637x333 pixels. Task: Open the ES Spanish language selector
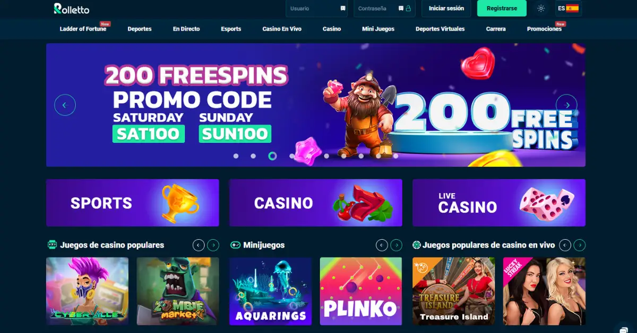568,8
